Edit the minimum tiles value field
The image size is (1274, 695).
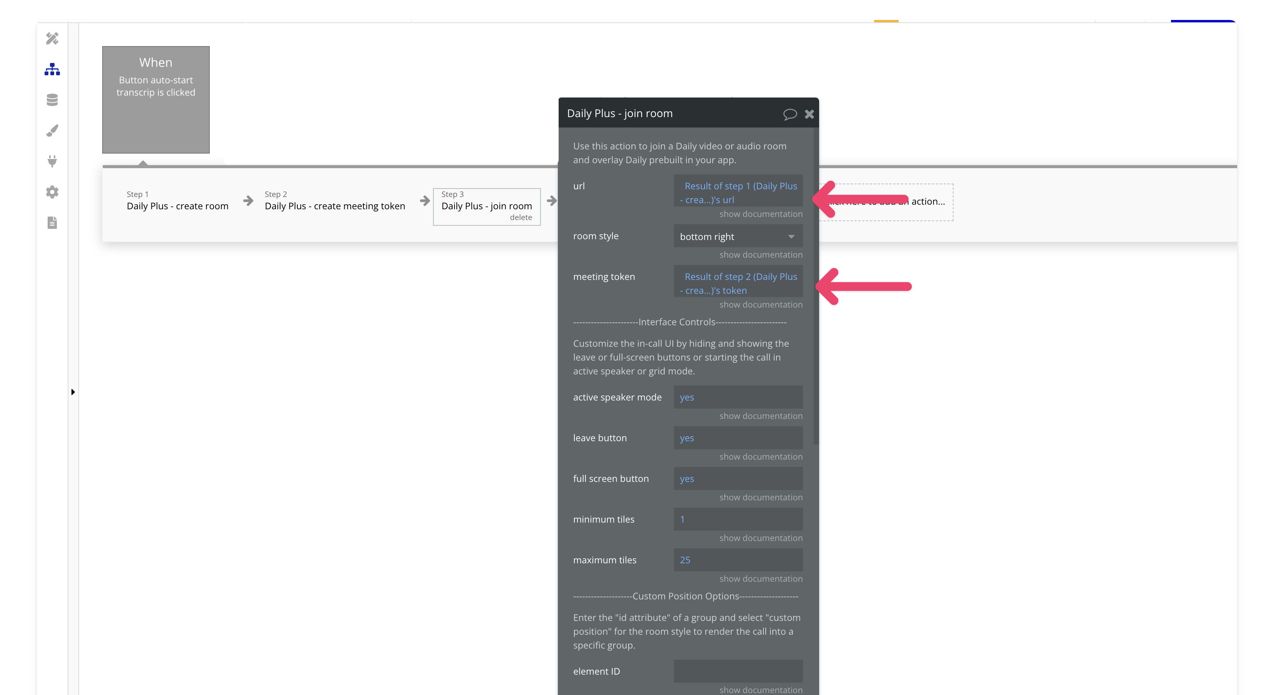(738, 520)
